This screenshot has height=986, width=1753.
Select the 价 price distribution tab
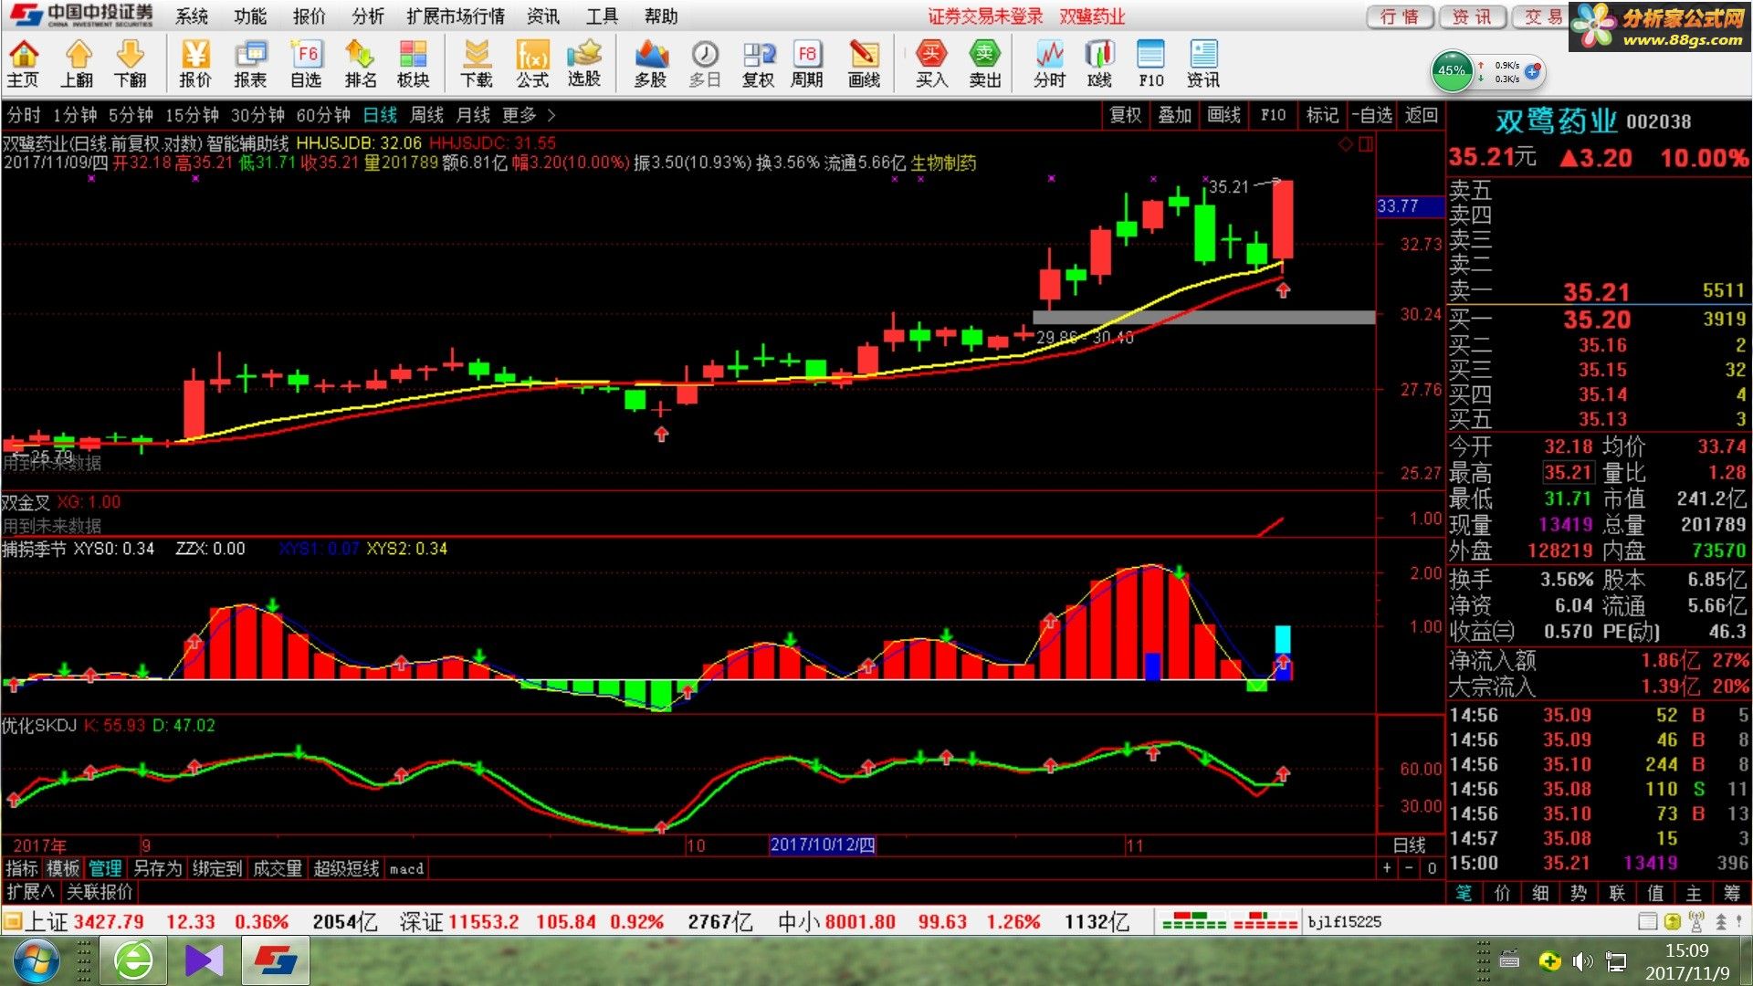1502,892
